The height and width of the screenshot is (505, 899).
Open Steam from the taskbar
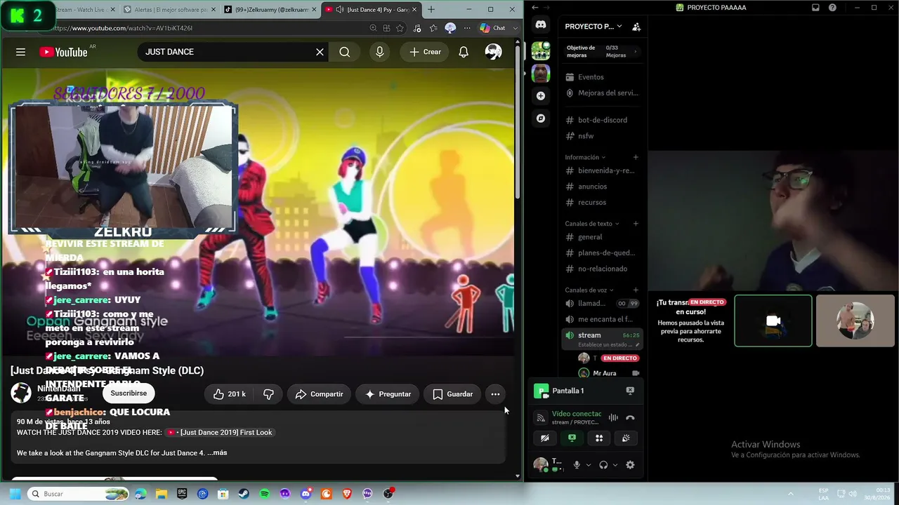coord(244,494)
